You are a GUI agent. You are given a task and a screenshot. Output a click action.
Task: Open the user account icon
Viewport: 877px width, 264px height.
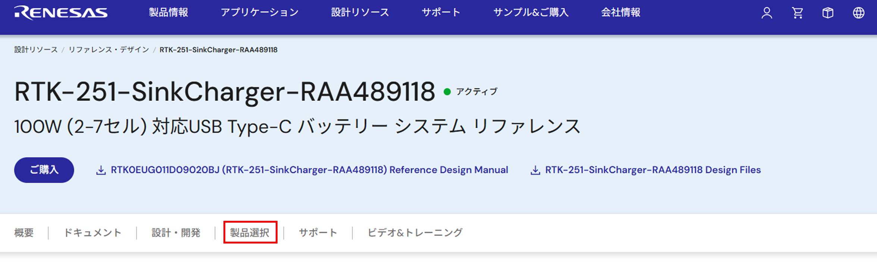point(767,13)
